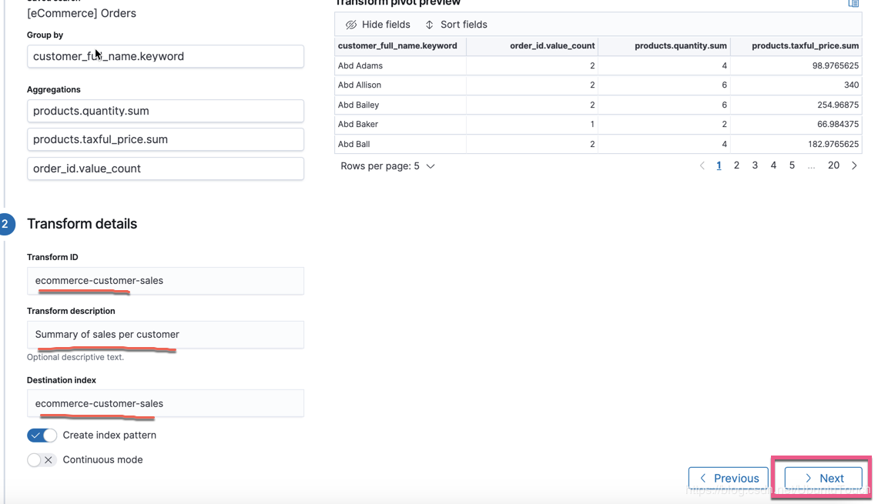Click the Transform ID input field
Image resolution: width=878 pixels, height=504 pixels.
(x=165, y=281)
